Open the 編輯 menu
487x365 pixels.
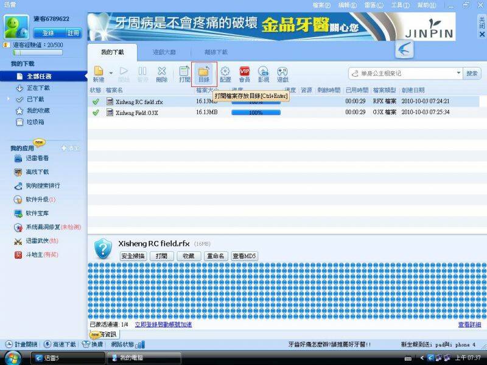348,5
